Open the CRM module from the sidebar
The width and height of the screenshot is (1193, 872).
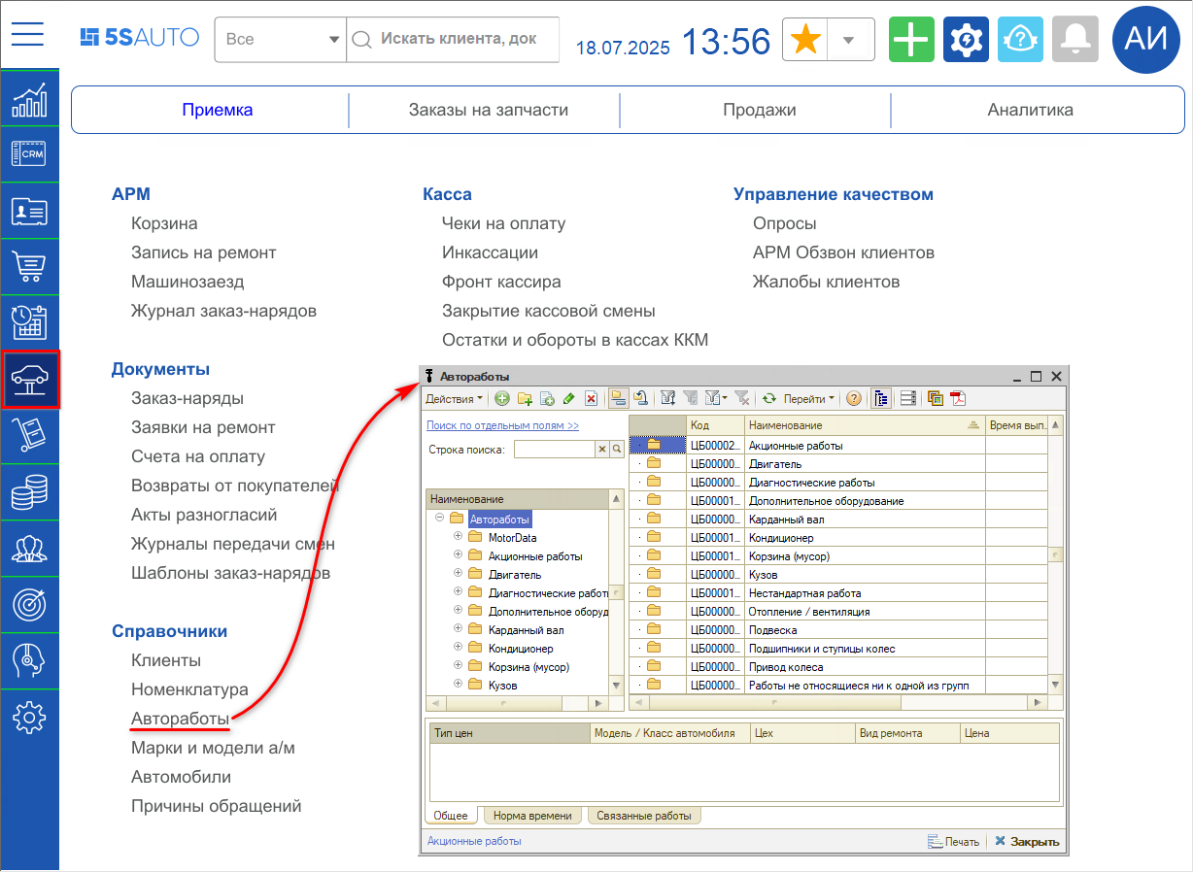pos(29,153)
